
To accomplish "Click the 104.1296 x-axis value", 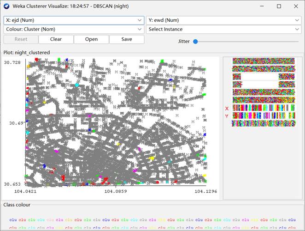I will pyautogui.click(x=206, y=191).
